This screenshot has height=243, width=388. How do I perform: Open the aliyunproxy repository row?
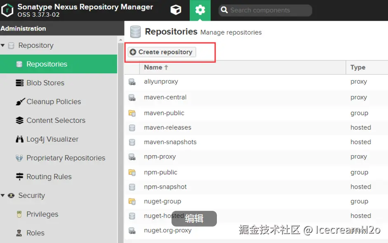(256, 82)
